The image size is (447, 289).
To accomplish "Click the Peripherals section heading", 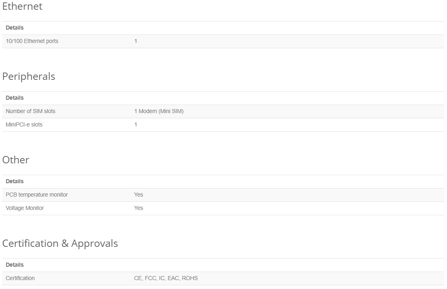I will tap(28, 76).
